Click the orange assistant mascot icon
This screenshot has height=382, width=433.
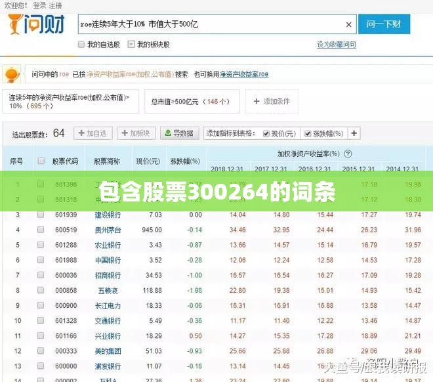[x=12, y=74]
